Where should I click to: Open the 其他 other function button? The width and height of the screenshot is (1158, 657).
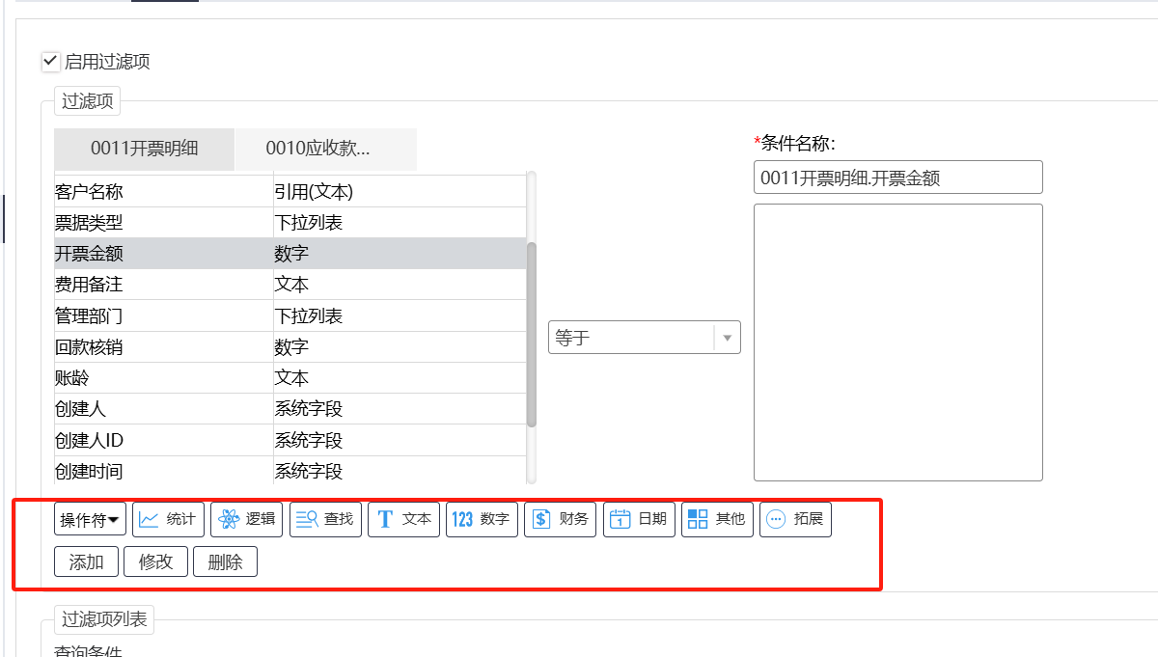point(717,519)
